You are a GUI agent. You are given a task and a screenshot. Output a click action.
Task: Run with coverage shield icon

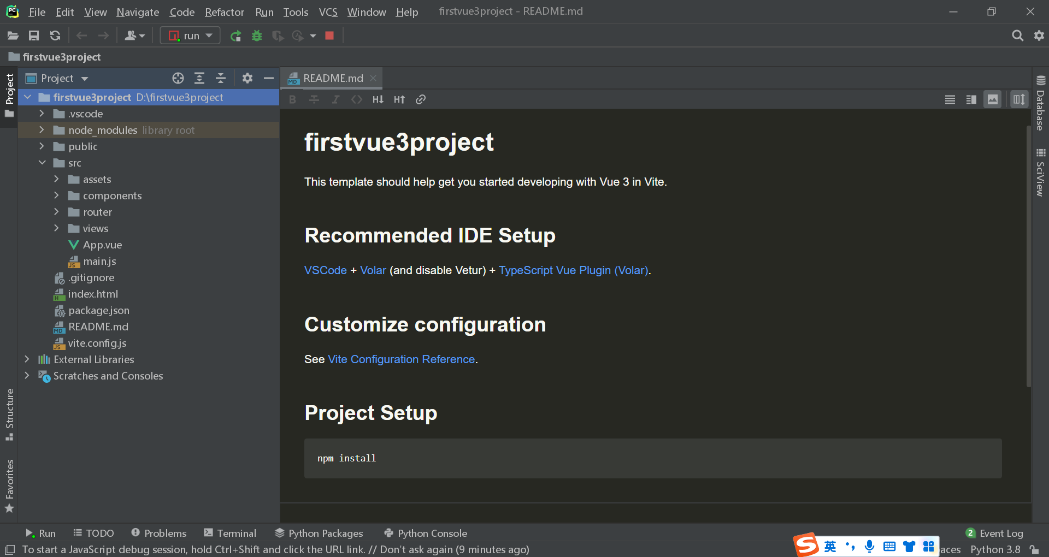click(x=278, y=35)
